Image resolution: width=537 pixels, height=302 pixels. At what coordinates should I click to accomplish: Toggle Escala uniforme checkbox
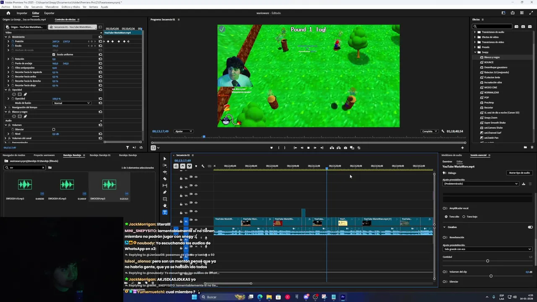pos(54,55)
